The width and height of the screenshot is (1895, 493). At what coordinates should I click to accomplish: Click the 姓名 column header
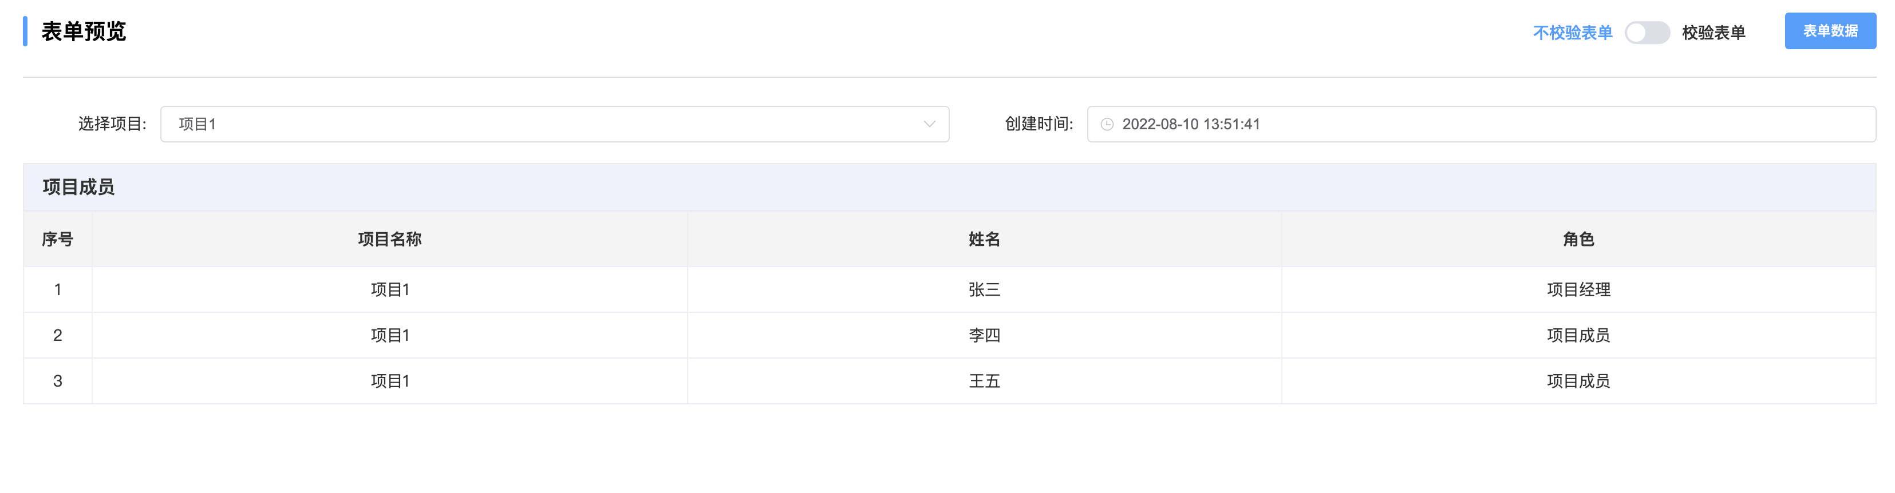point(984,239)
